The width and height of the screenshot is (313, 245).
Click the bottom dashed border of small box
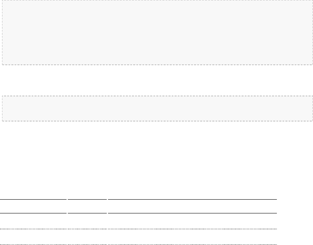click(157, 121)
